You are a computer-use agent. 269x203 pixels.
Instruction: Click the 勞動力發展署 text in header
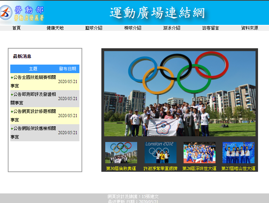coord(29,18)
